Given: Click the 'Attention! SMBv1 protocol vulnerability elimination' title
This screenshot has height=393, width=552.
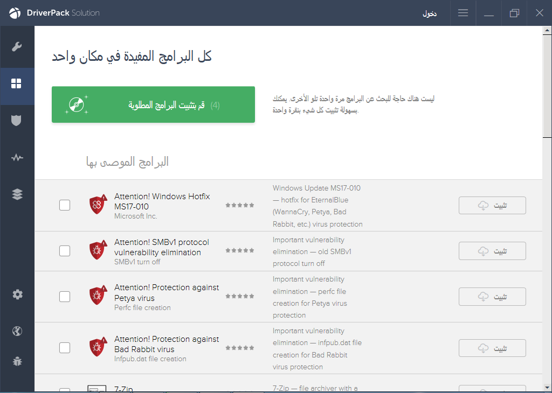Looking at the screenshot, I should [x=162, y=247].
